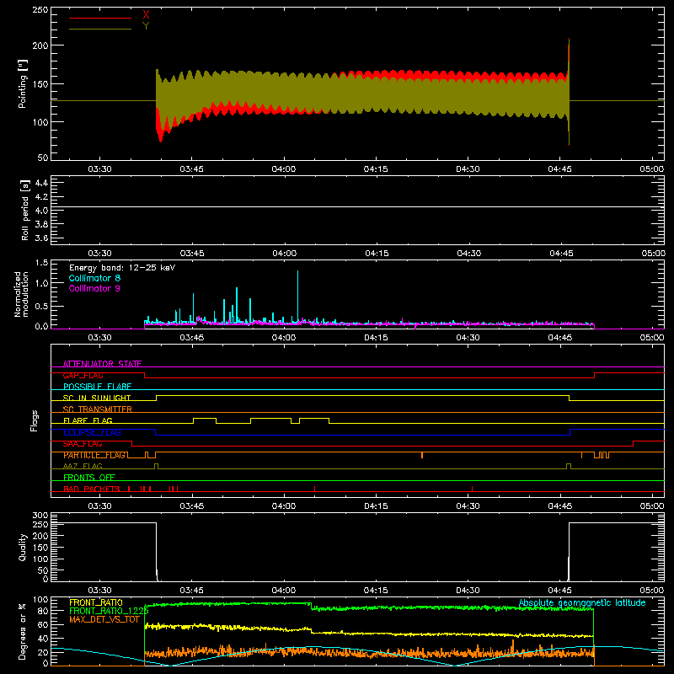Select the yellow FRONT_RATIO legend label
674x674 pixels.
tap(96, 602)
